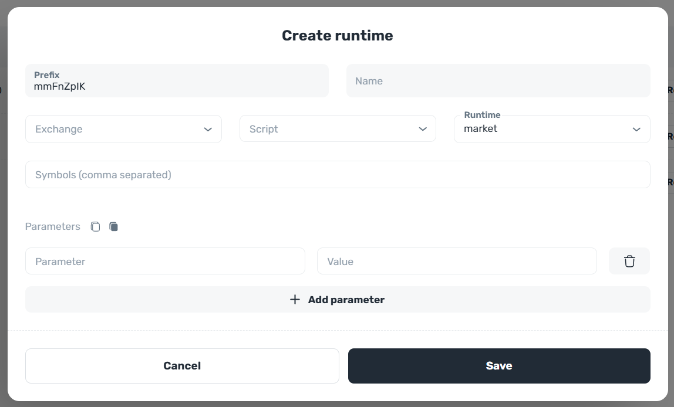Focus the Name input field
The width and height of the screenshot is (674, 407).
coord(498,81)
